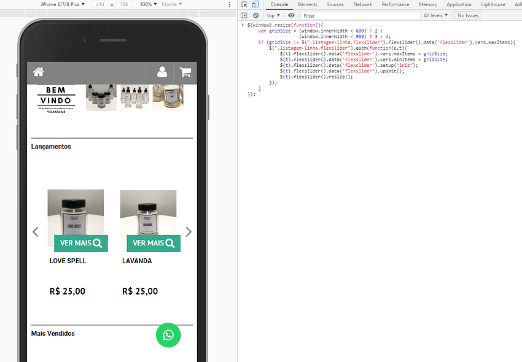The width and height of the screenshot is (522, 362).
Task: Open the shopping cart icon
Action: coord(185,72)
